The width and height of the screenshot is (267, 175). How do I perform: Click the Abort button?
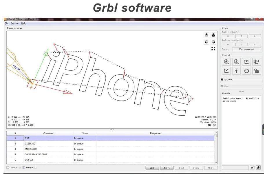click(x=211, y=168)
